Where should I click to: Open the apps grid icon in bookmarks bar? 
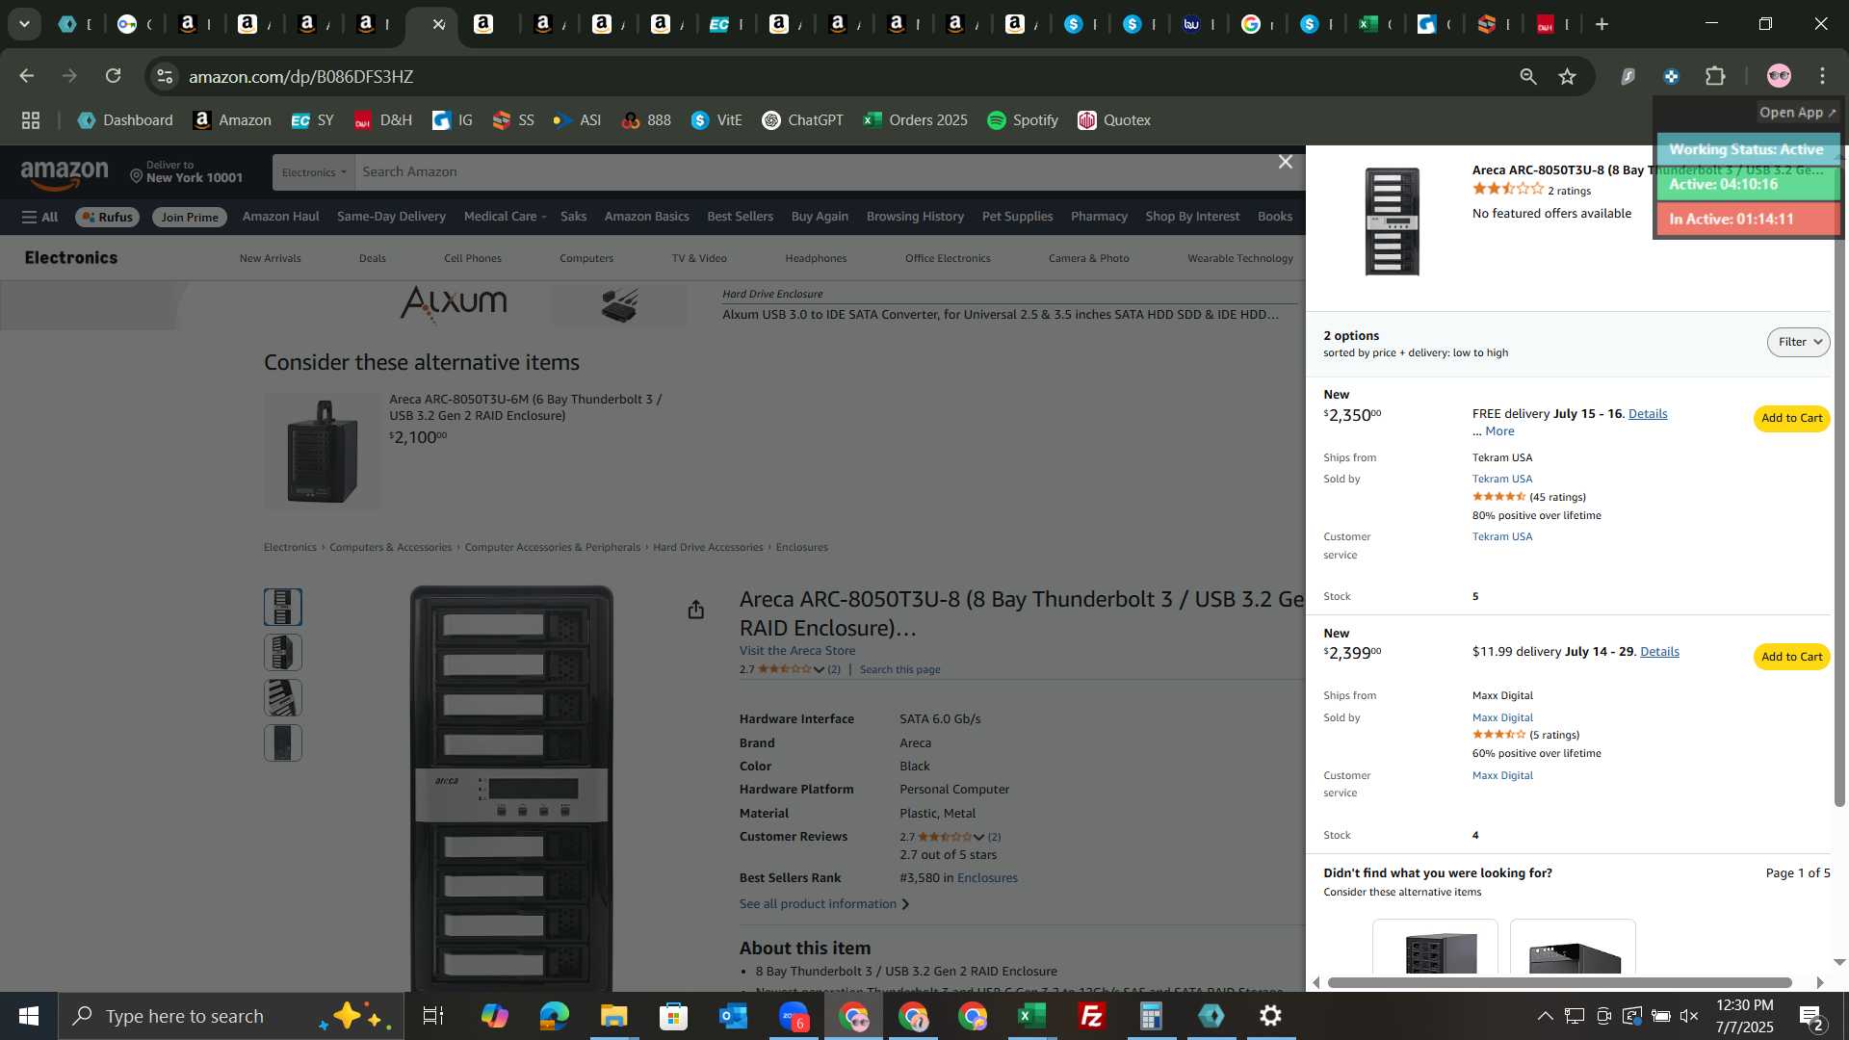coord(31,120)
